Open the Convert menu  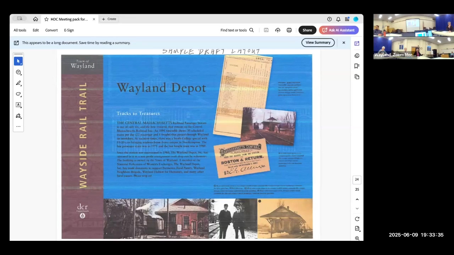pos(51,30)
